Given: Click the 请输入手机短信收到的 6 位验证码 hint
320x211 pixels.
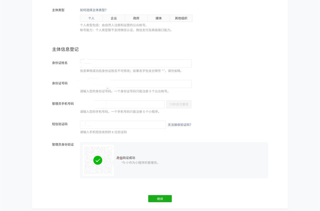Looking at the screenshot, I should coord(103,132).
